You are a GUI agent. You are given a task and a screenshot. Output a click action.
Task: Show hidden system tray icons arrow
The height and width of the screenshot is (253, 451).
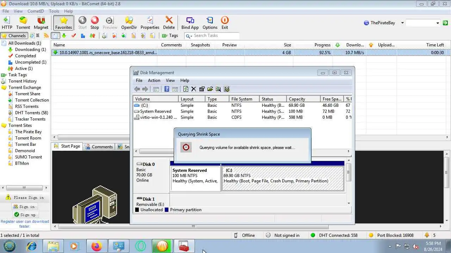390,246
